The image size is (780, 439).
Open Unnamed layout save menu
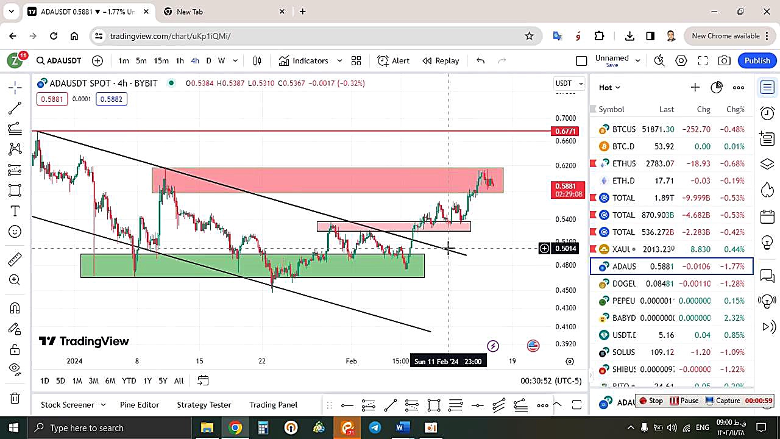(x=618, y=60)
